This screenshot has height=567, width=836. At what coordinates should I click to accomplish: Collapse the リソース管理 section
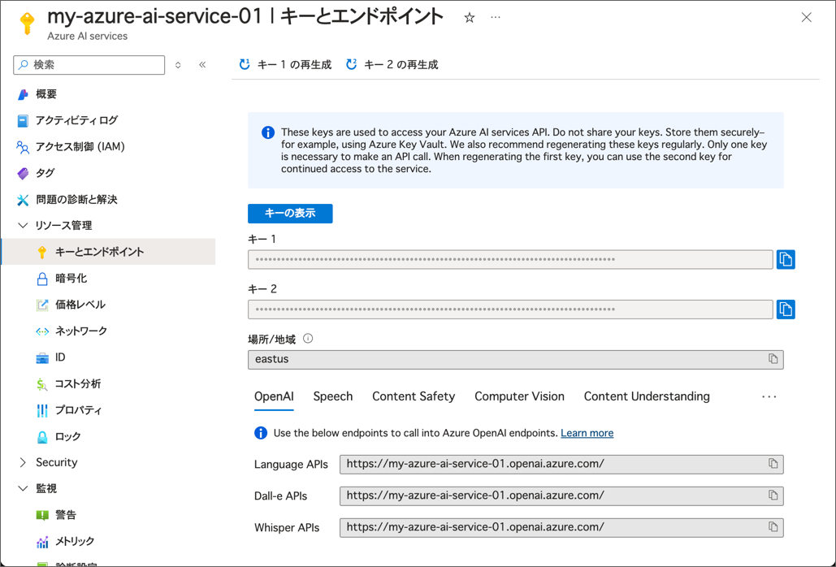tap(23, 225)
